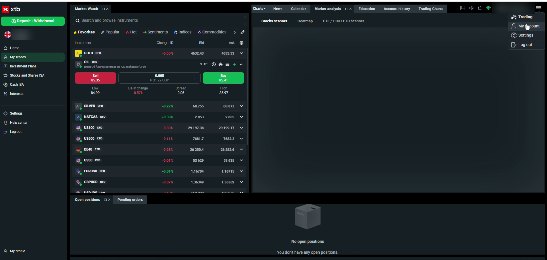
Task: Click the dollar price alerts icon
Action: click(472, 8)
